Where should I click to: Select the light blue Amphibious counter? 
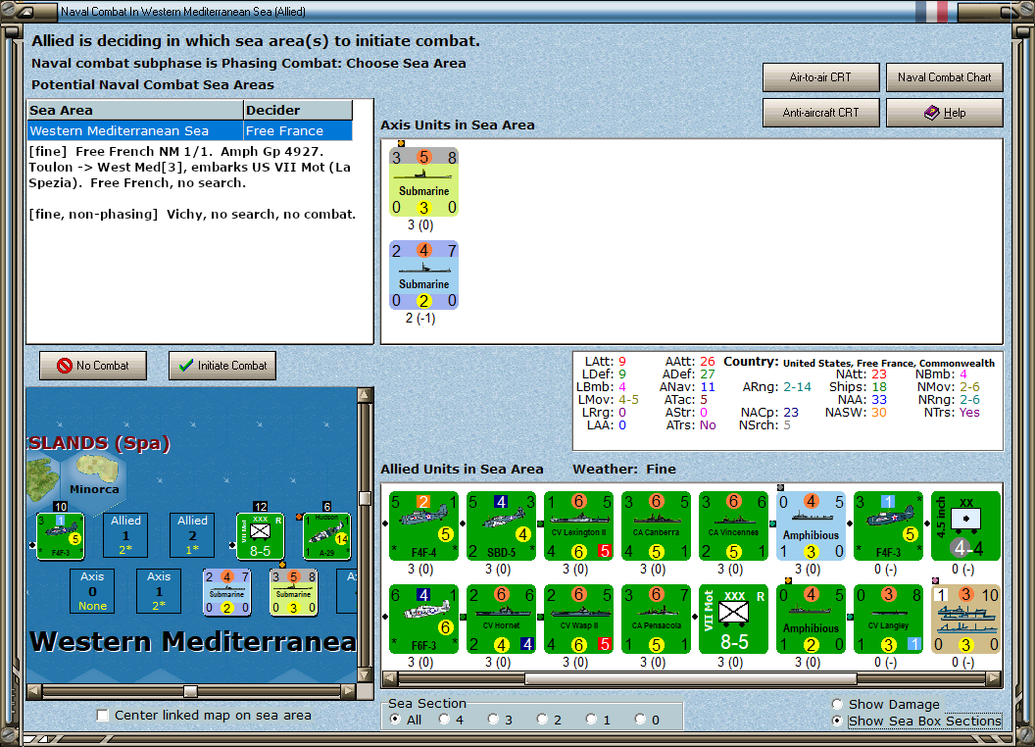pyautogui.click(x=812, y=525)
